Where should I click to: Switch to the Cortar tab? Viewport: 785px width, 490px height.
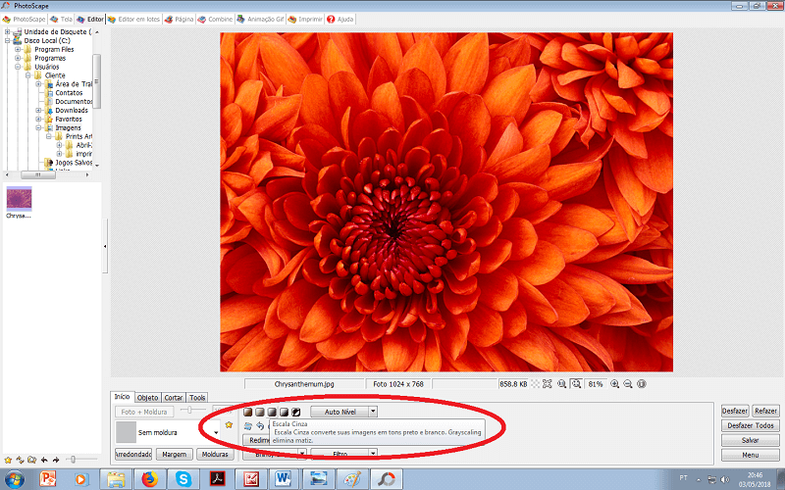point(174,397)
